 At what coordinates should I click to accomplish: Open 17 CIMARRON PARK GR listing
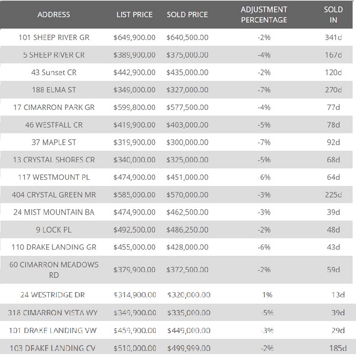pos(54,107)
